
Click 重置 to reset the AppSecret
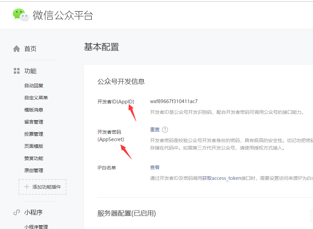coord(155,130)
